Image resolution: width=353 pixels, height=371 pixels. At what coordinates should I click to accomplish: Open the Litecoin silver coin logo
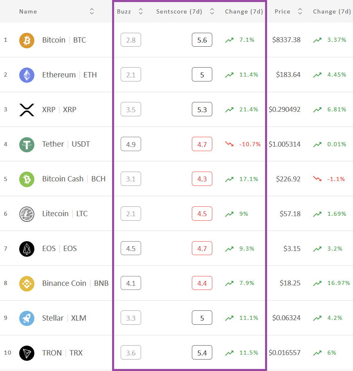coord(27,214)
